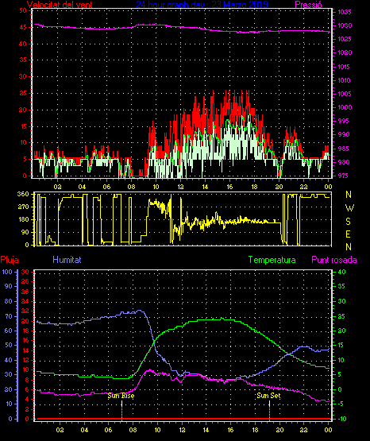Click the 45 wind speed axis value

[23, 27]
